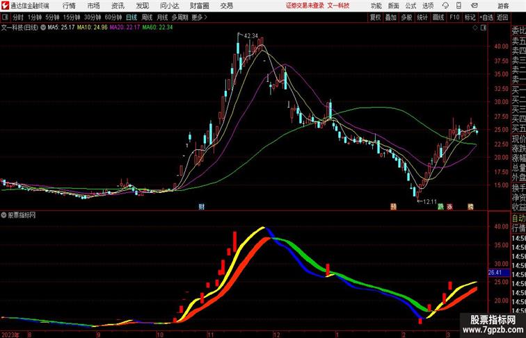The image size is (526, 338).
Task: Open the 多周期 view tab
Action: tap(180, 17)
